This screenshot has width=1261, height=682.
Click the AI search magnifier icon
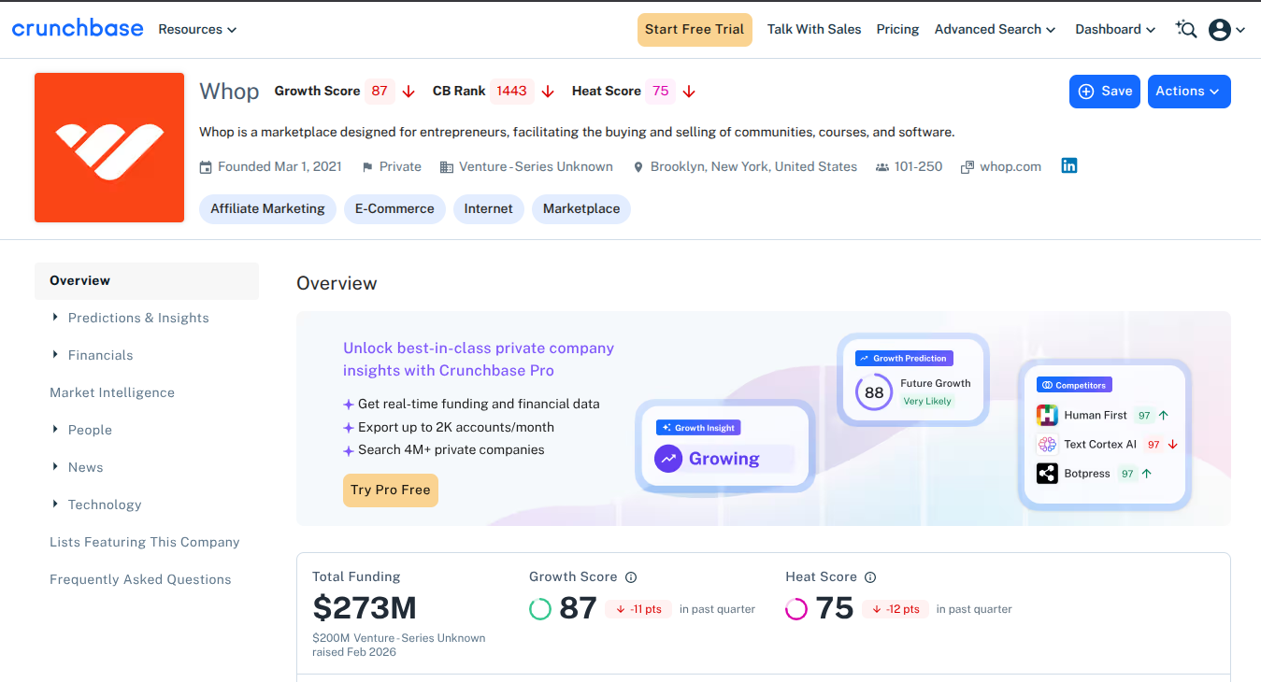(1186, 29)
